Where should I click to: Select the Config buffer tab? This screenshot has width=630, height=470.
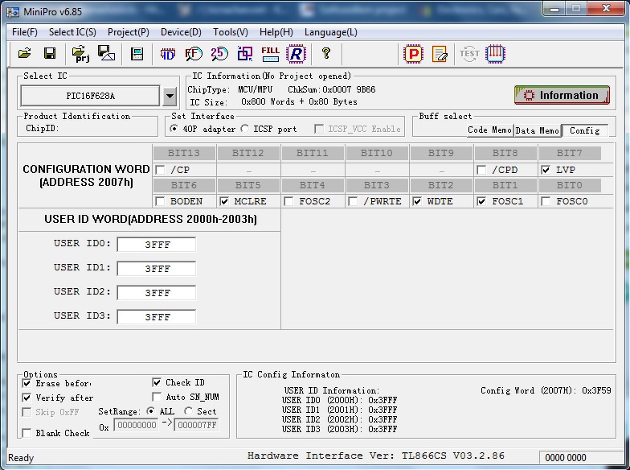click(x=585, y=130)
